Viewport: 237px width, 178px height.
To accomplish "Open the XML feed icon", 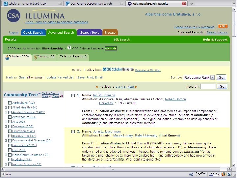I will pos(223,26).
